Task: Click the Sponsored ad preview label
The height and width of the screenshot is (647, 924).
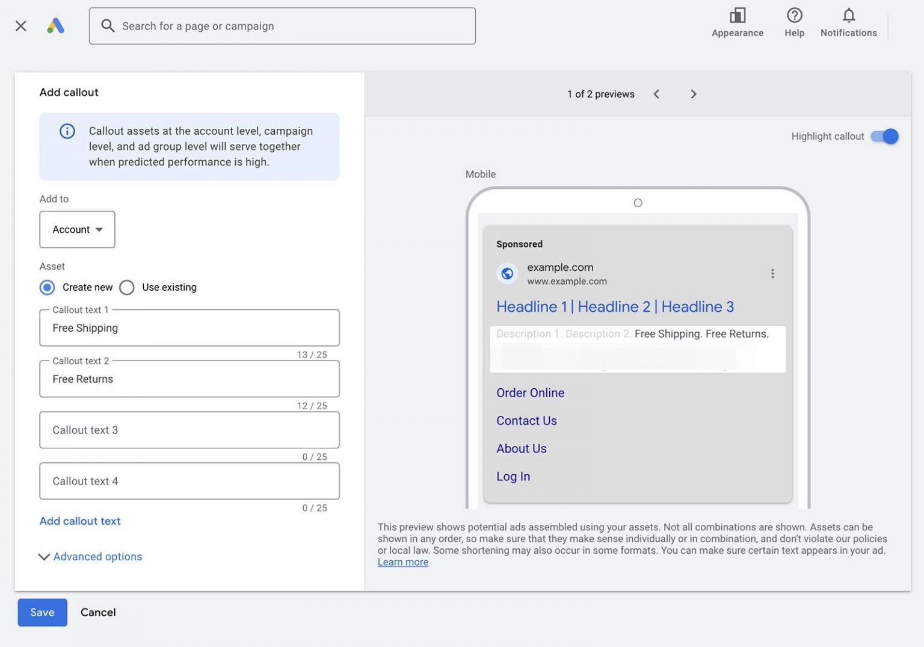Action: 519,244
